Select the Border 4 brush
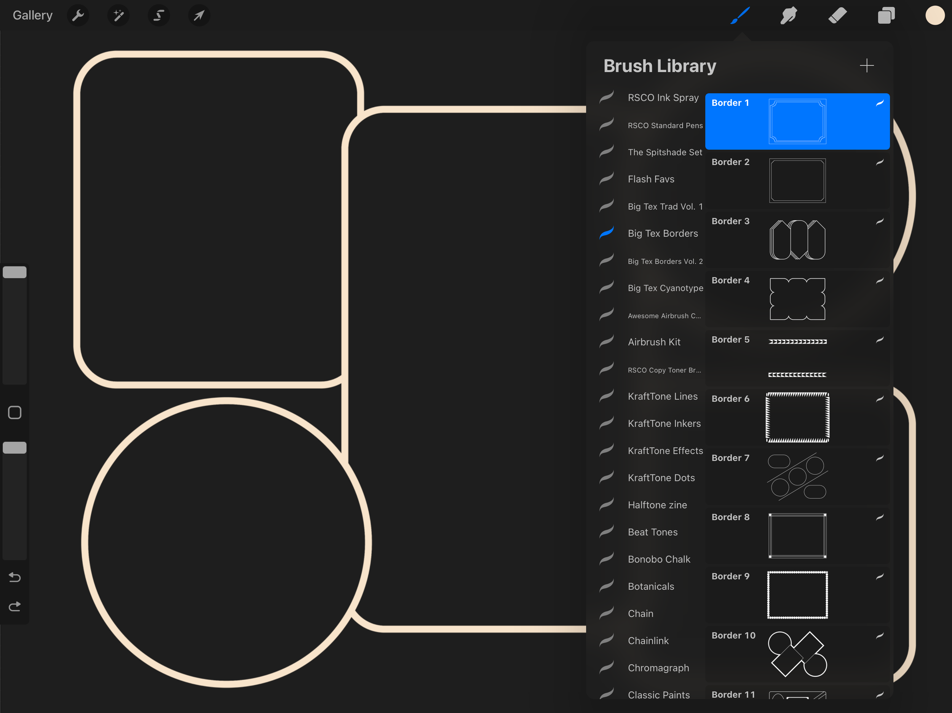This screenshot has height=713, width=952. (797, 299)
